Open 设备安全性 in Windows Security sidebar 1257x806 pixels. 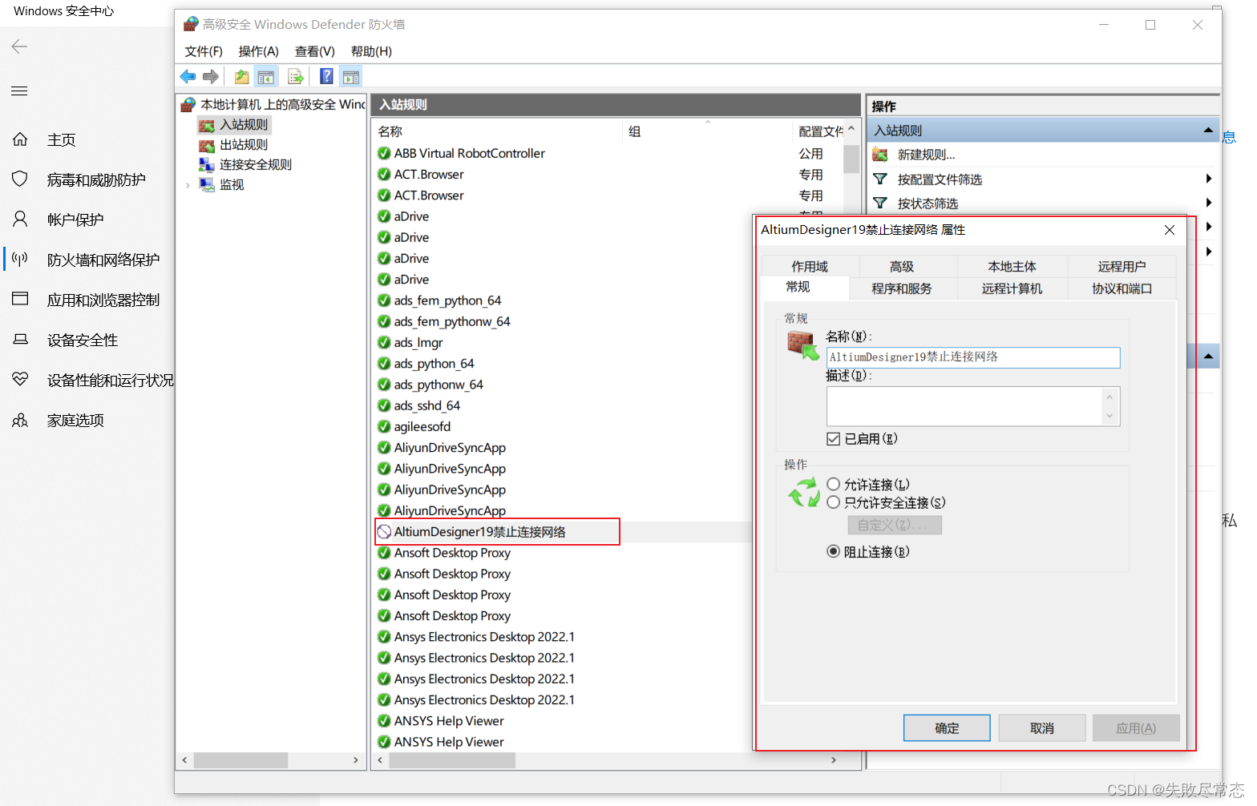coord(83,341)
